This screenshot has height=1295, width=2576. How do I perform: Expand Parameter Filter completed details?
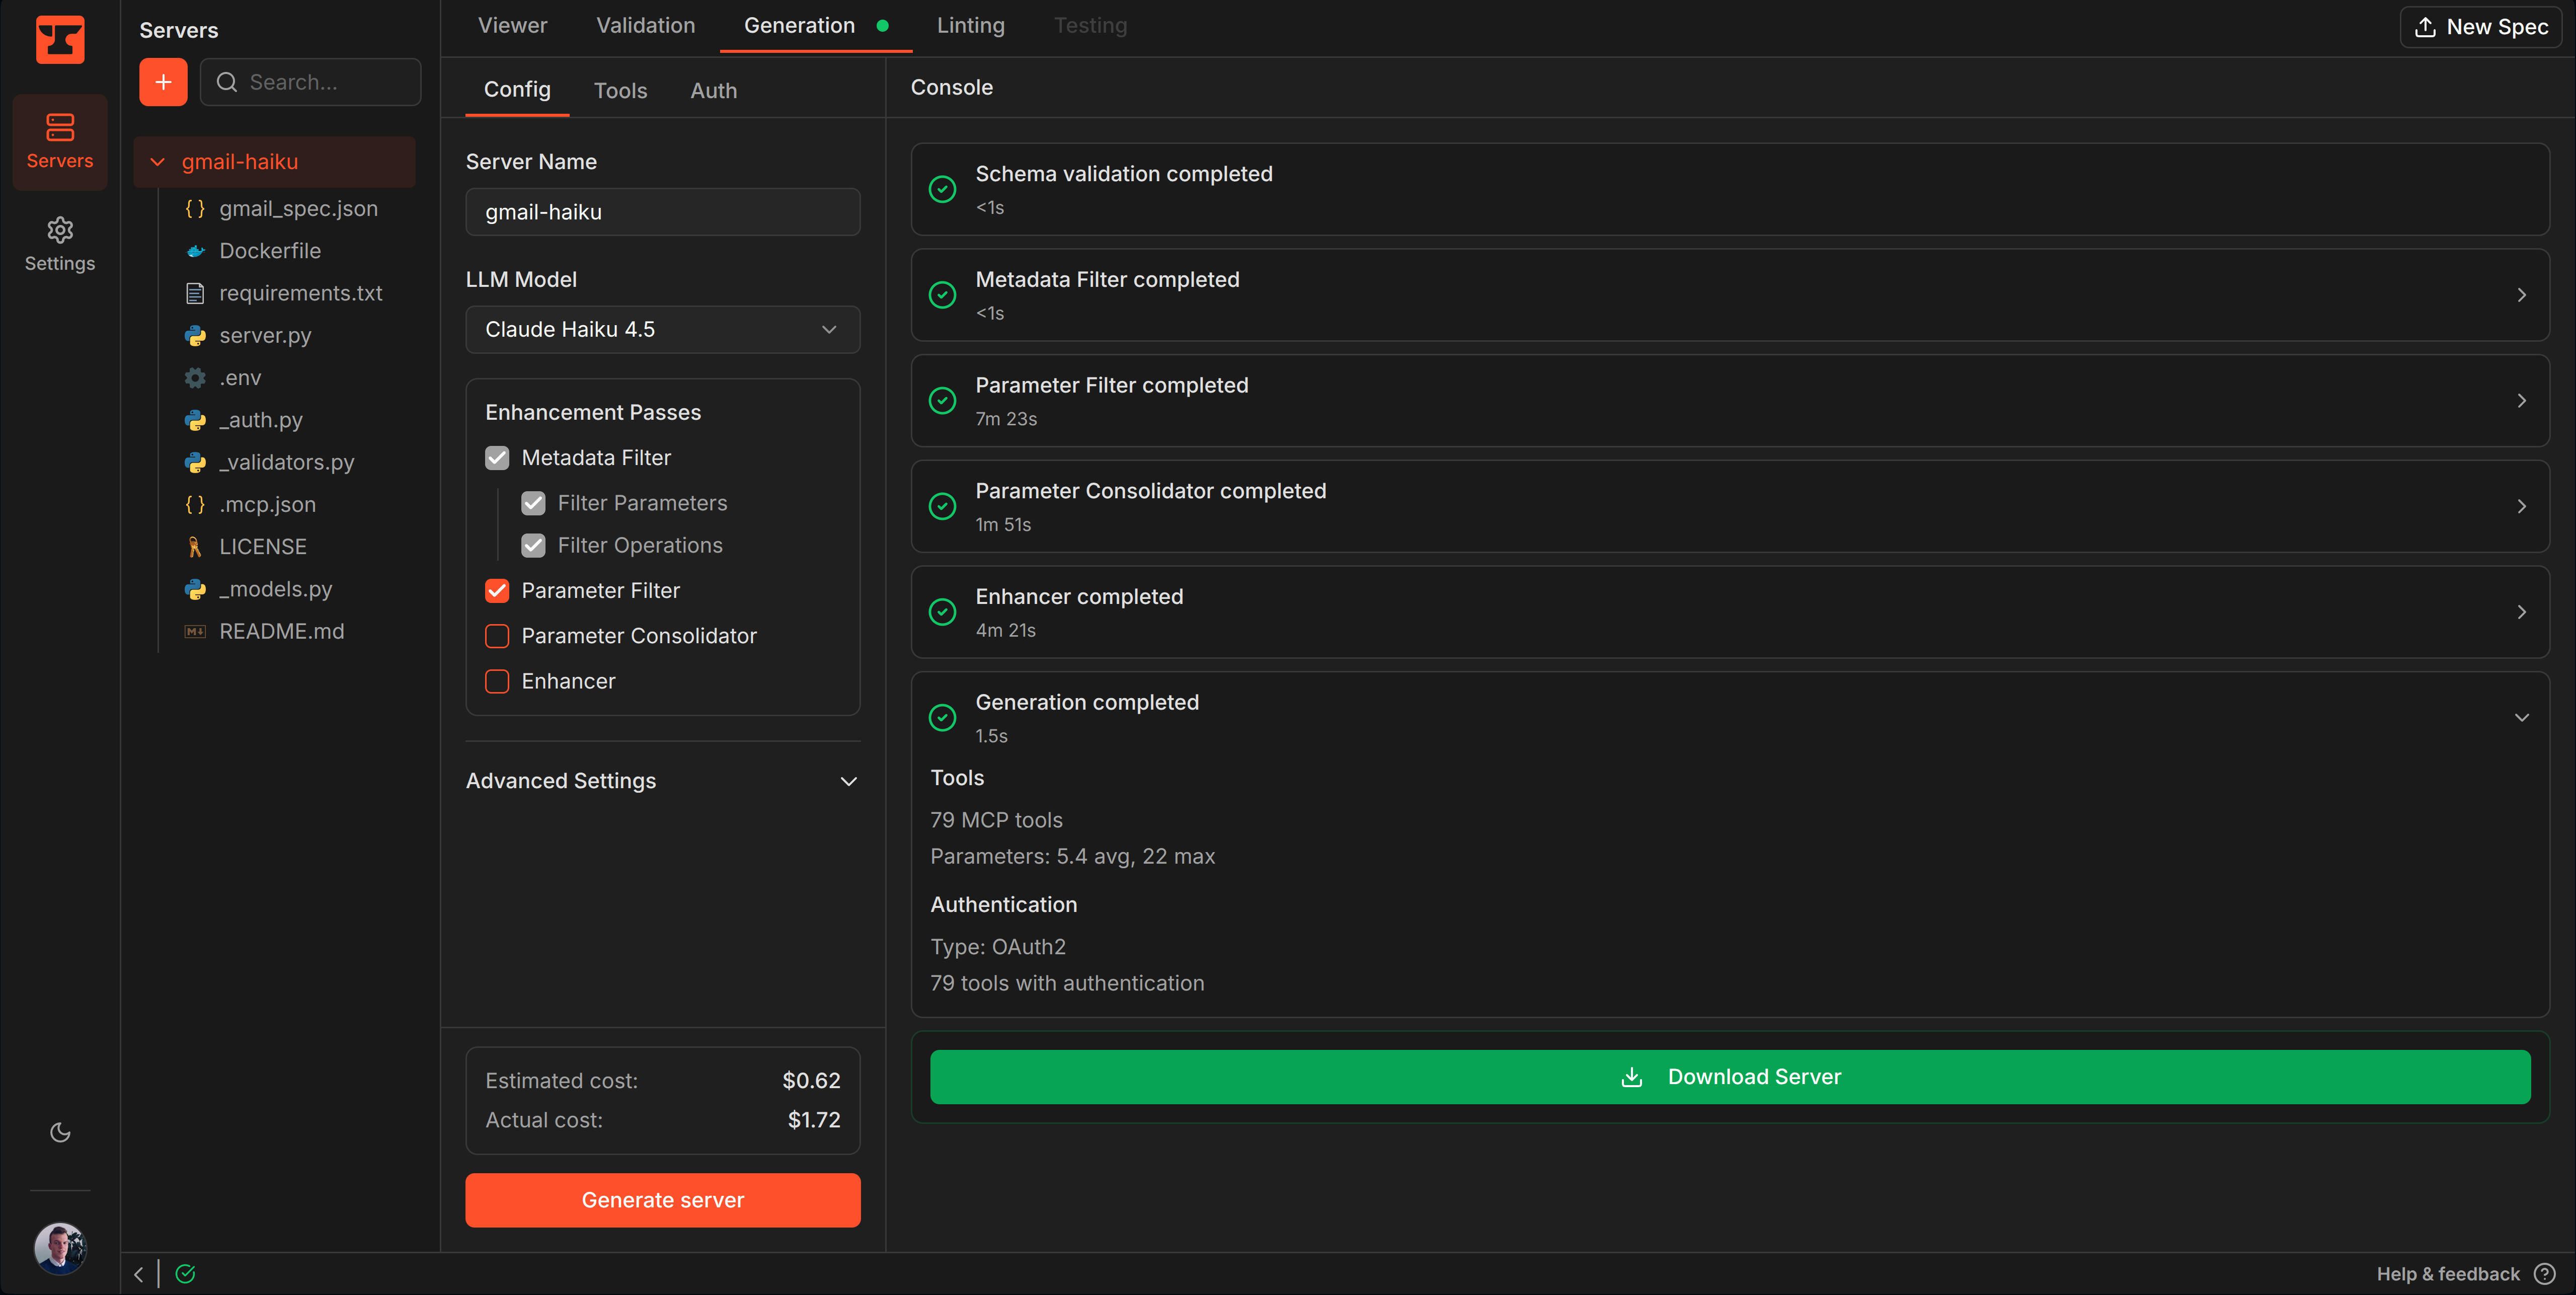point(2521,401)
